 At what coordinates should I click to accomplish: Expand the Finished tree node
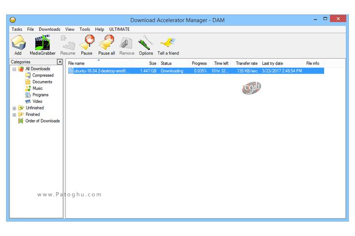coord(14,115)
